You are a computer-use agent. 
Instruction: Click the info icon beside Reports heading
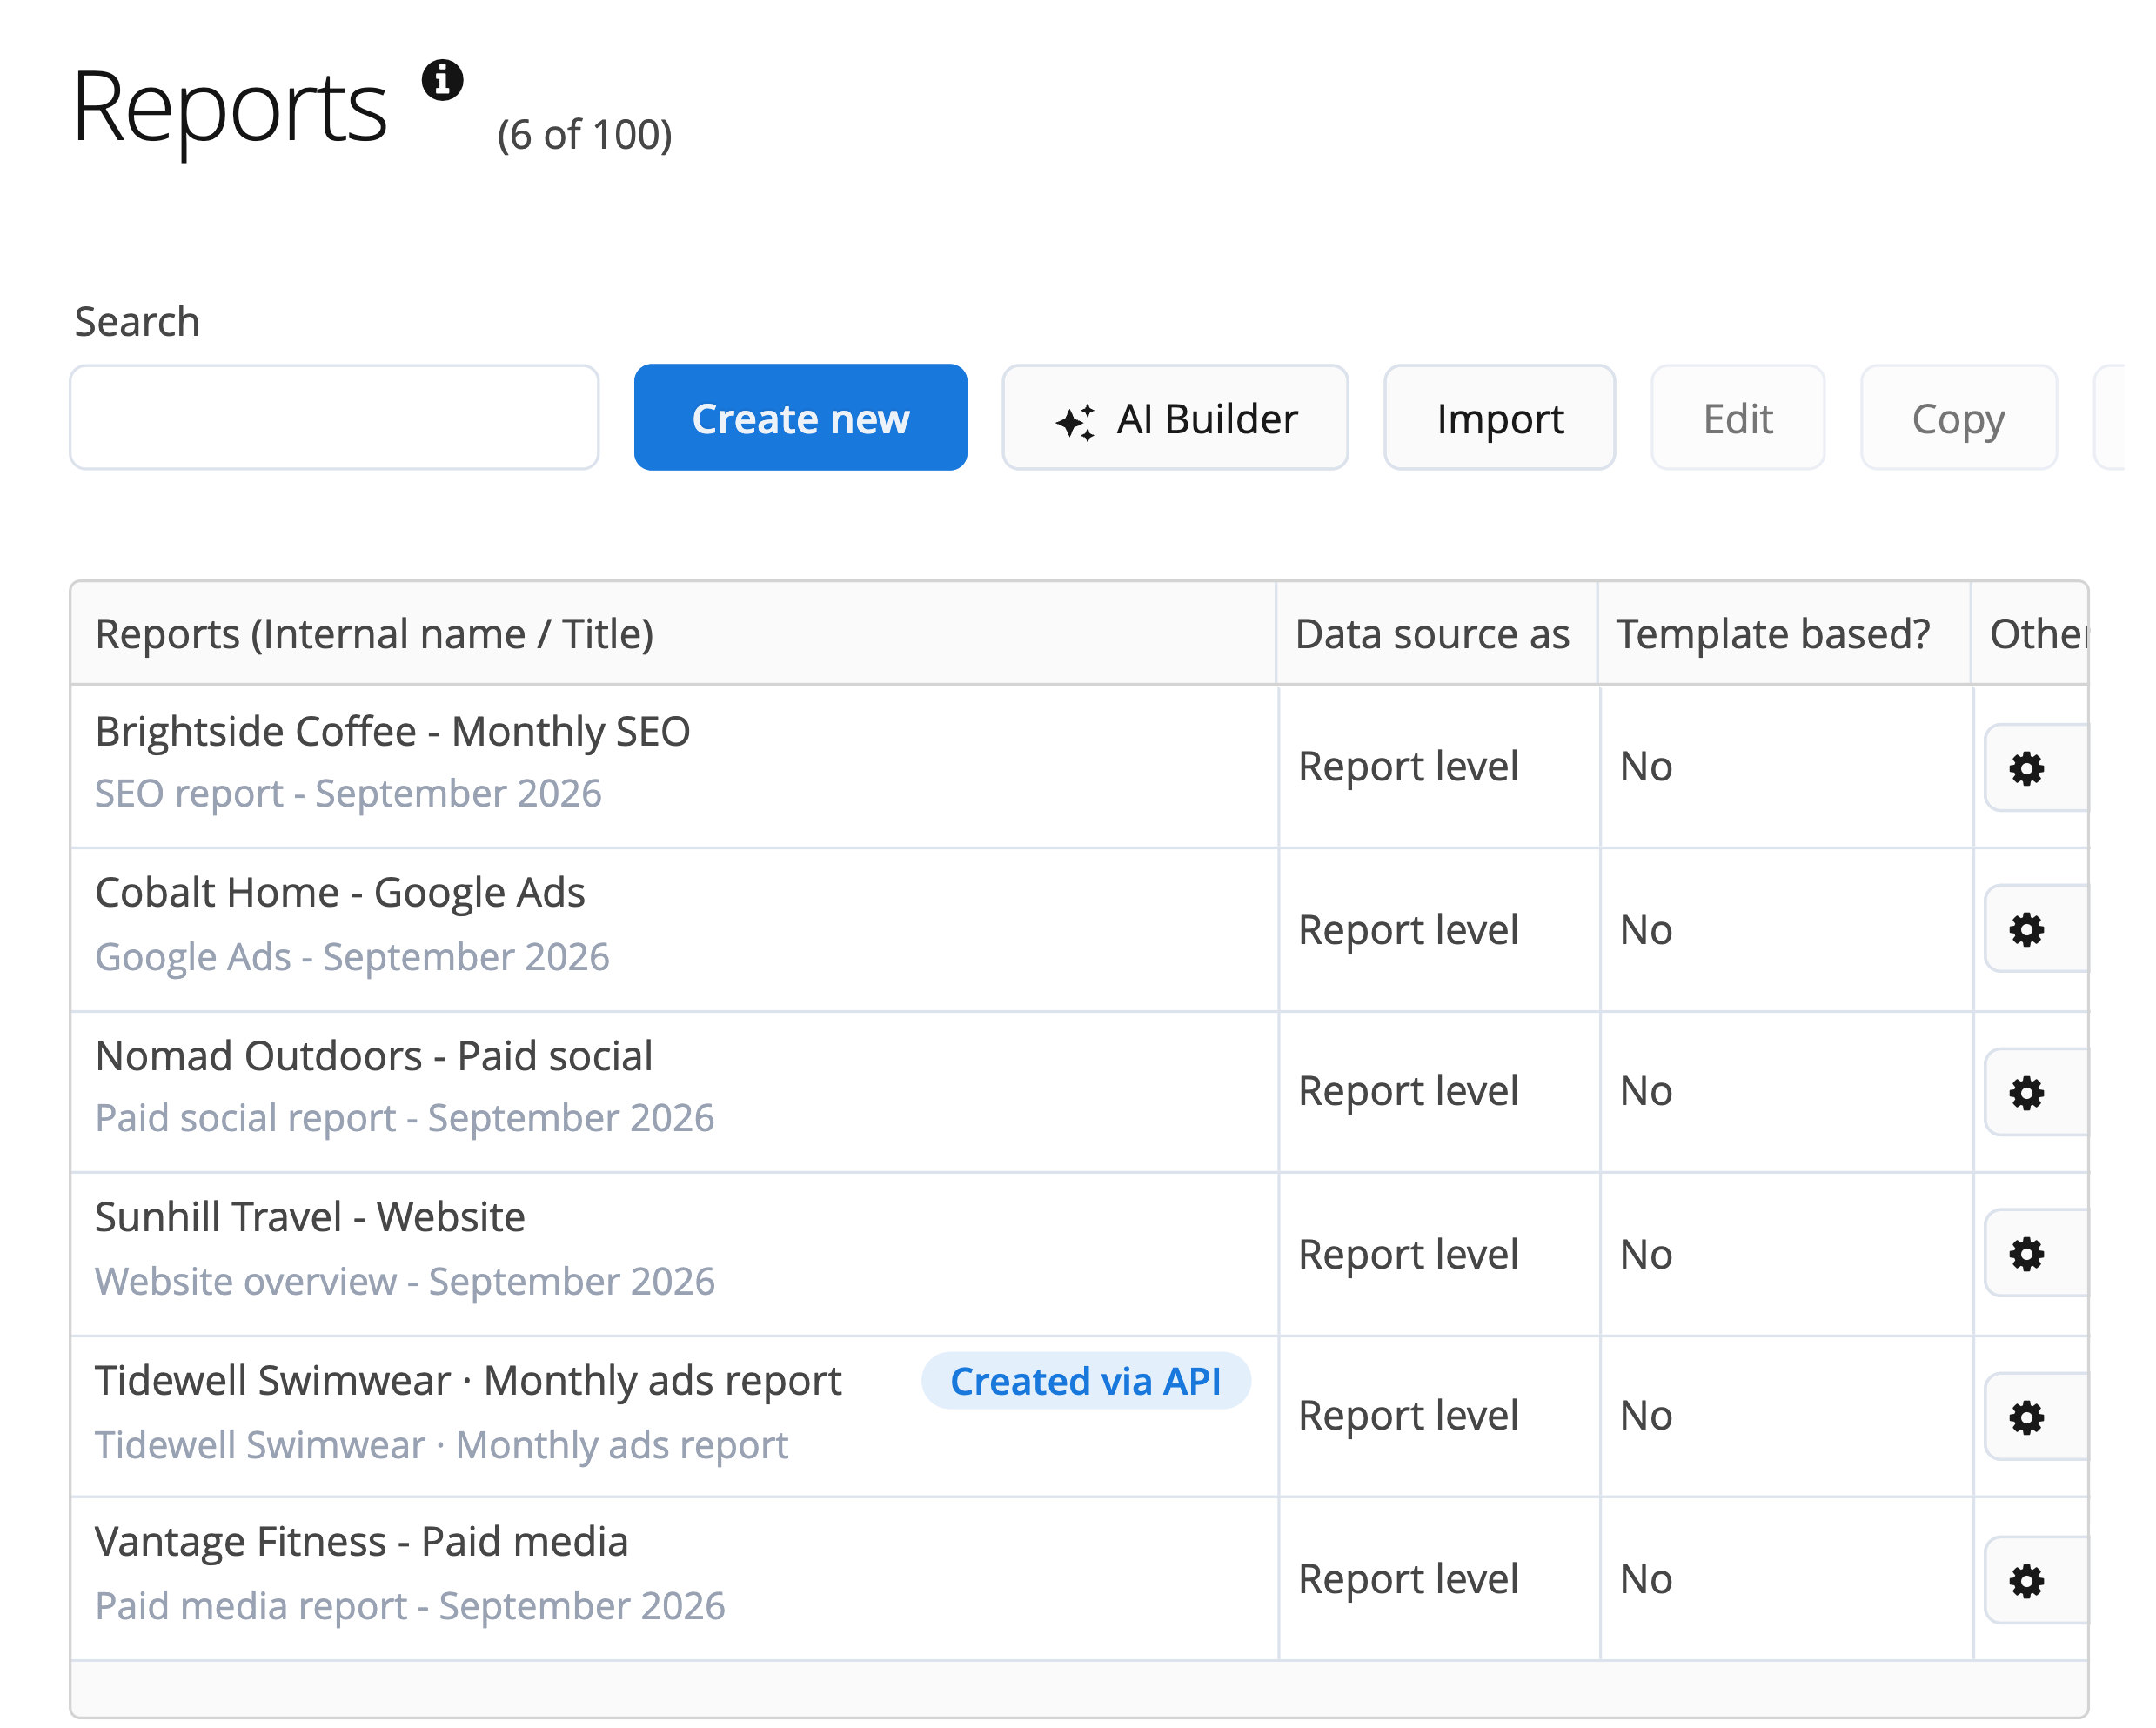pyautogui.click(x=442, y=80)
